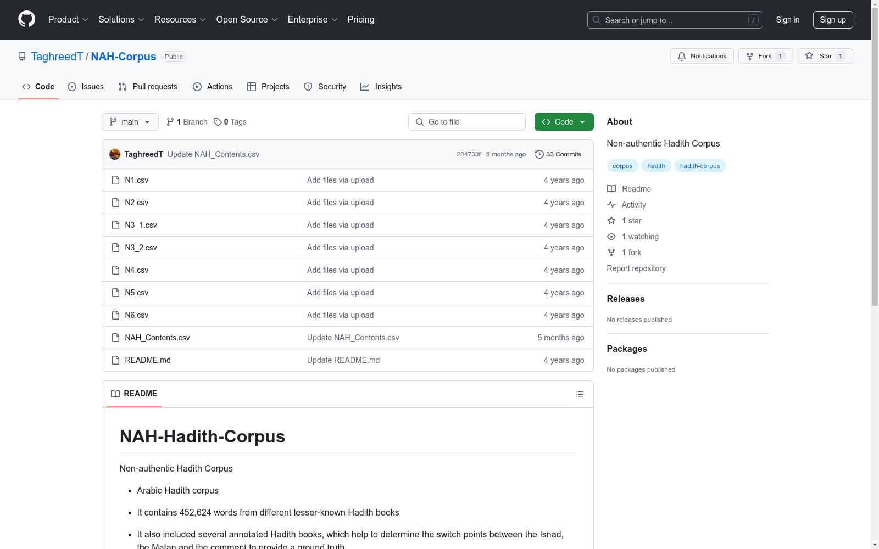
Task: Open the README outline list icon
Action: point(579,394)
